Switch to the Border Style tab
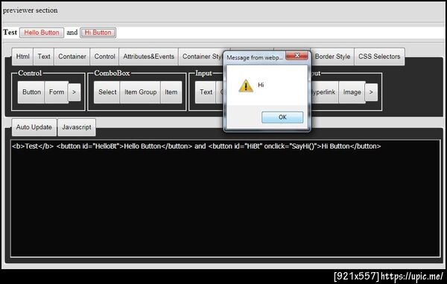This screenshot has height=284, width=447. pyautogui.click(x=332, y=57)
